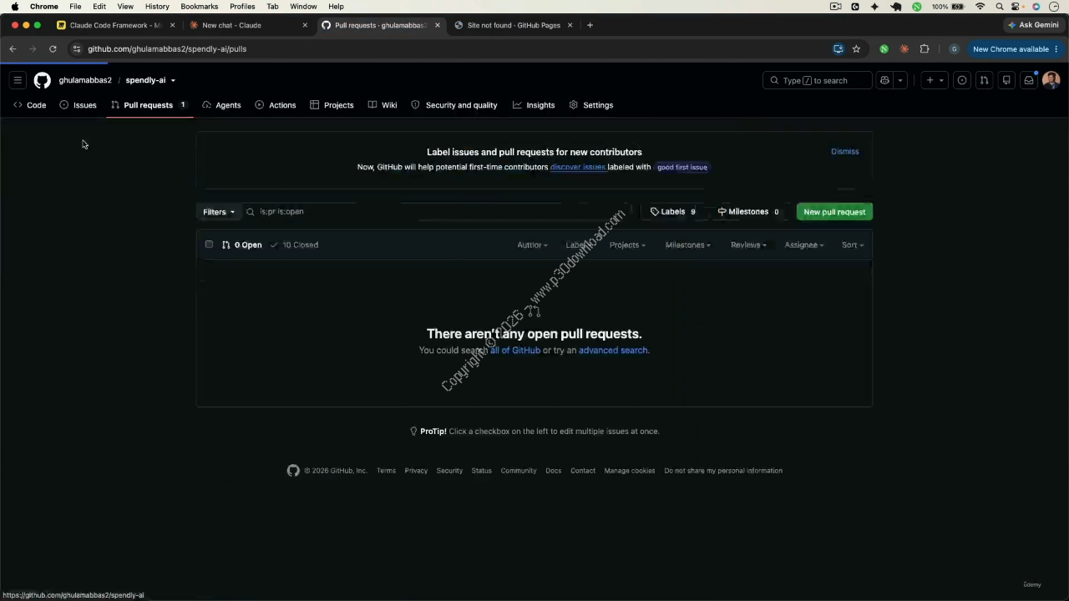Expand the Reviews filter dropdown

pyautogui.click(x=748, y=245)
